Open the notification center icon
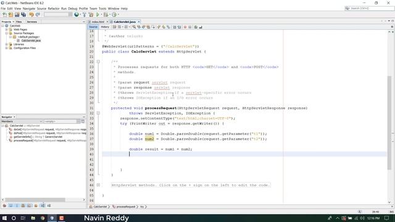This screenshot has height=222, width=395. pos(387,218)
